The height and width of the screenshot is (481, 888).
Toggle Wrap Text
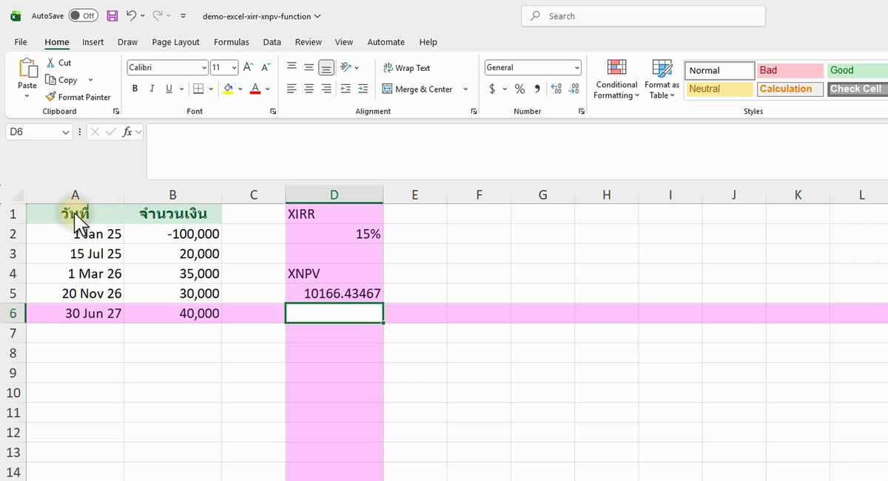tap(406, 68)
